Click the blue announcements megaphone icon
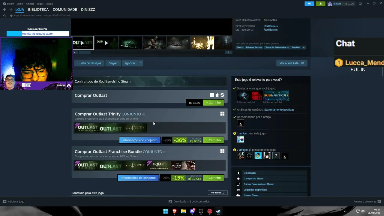The image size is (384, 216). [309, 4]
